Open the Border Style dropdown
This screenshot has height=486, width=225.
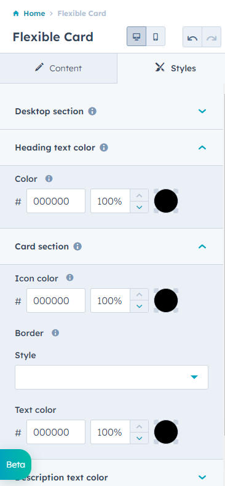click(x=111, y=377)
